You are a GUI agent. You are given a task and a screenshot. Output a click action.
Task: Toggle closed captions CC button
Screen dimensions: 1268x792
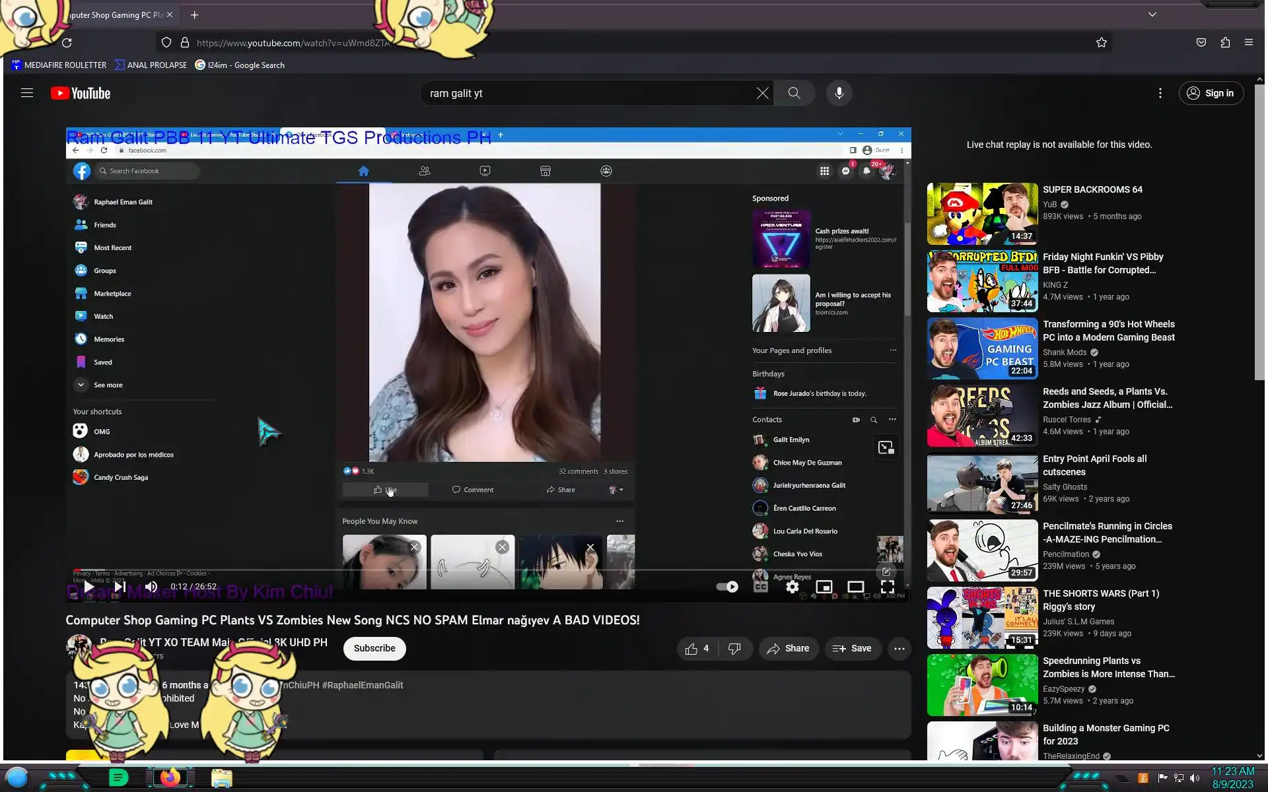760,587
